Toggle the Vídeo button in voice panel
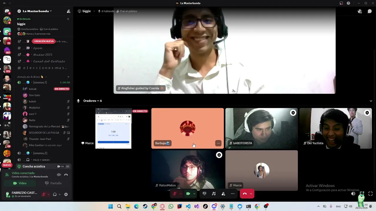Screen dimensions: 376x211 tap(20, 183)
